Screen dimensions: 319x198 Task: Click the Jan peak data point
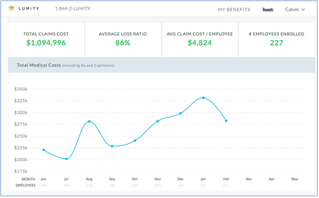[x=203, y=98]
